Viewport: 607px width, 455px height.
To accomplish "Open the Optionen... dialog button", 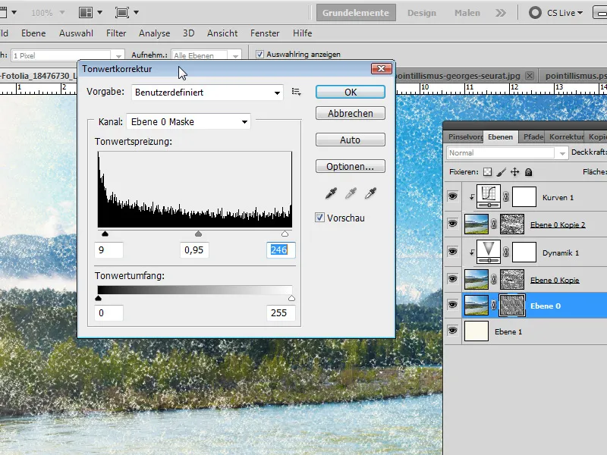I will tap(351, 166).
